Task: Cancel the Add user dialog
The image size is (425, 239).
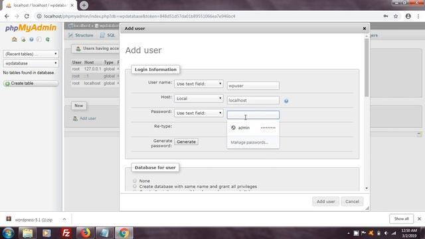Action: [x=352, y=202]
